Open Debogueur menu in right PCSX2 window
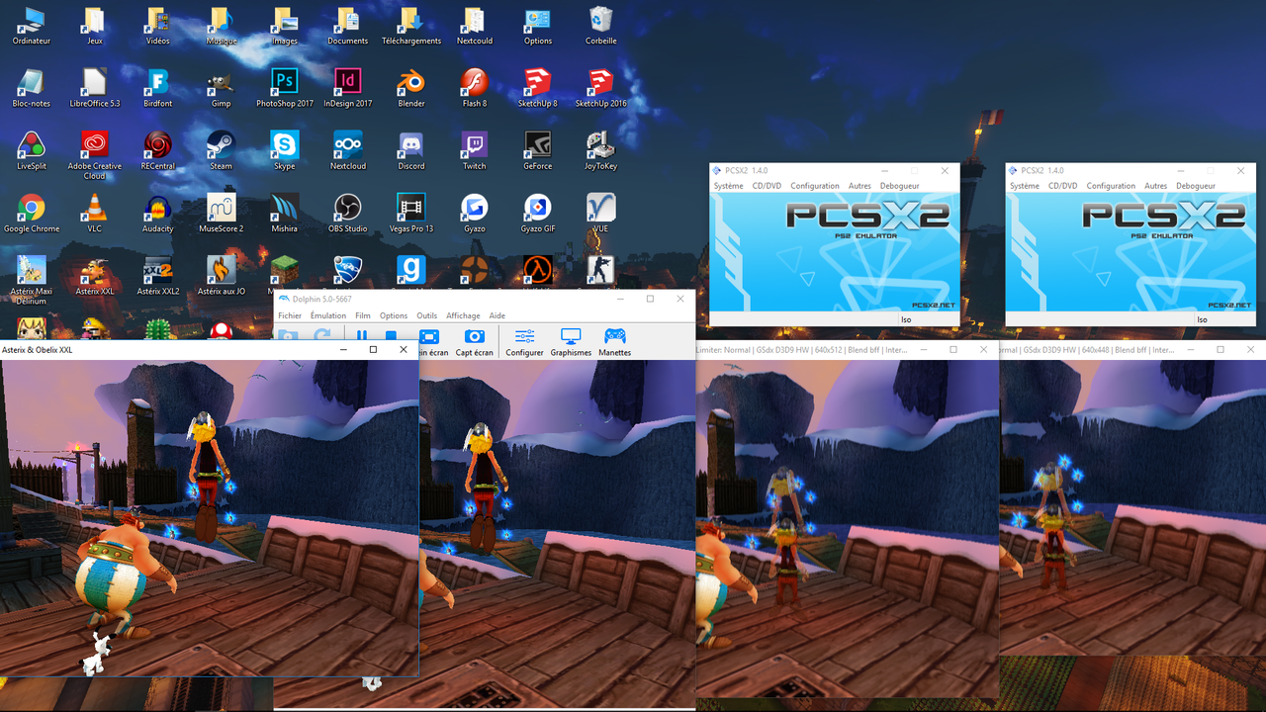1266x712 pixels. point(1196,186)
